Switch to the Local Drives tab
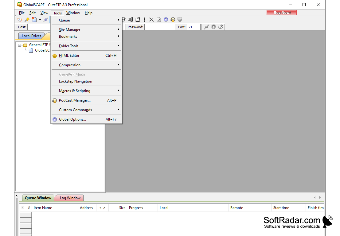This screenshot has height=236, width=340. 31,36
